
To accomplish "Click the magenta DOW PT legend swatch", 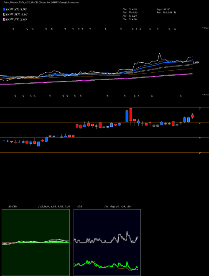I will click(4, 19).
